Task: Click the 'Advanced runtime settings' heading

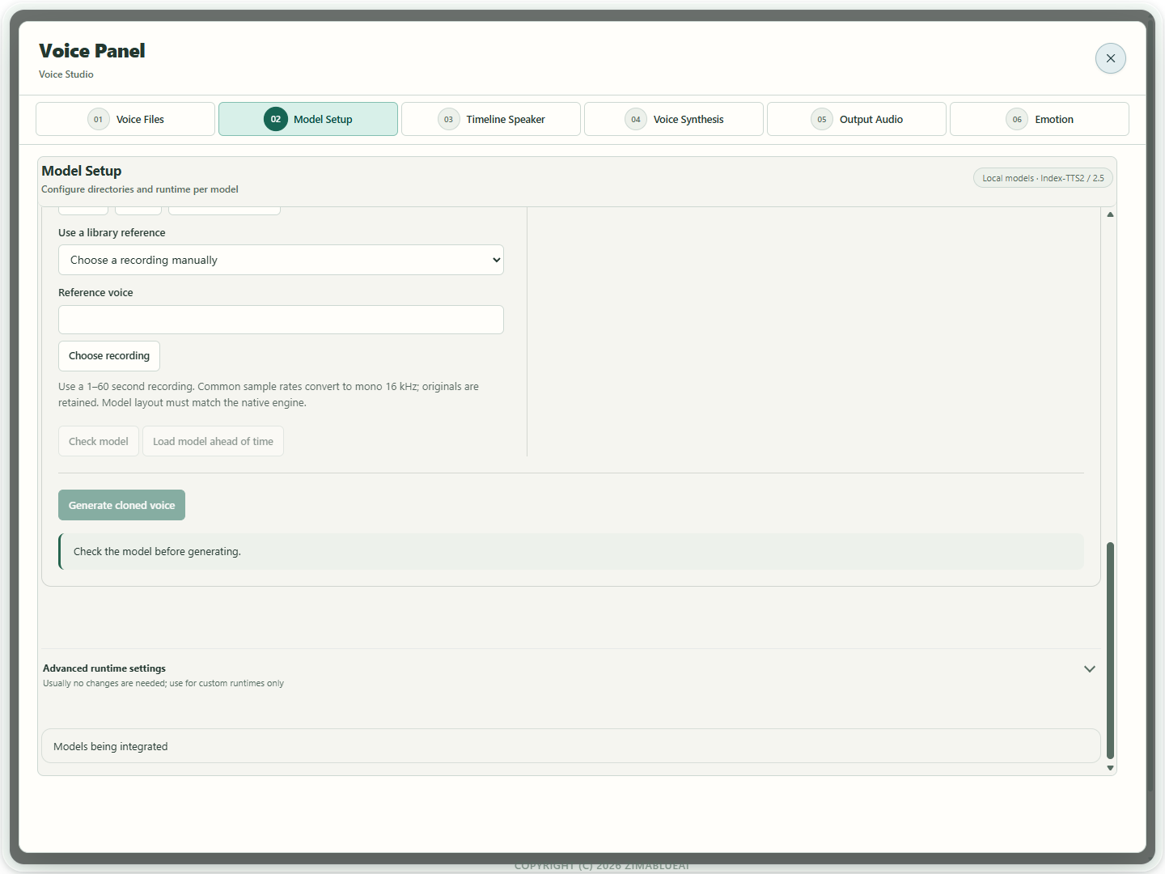Action: point(104,668)
